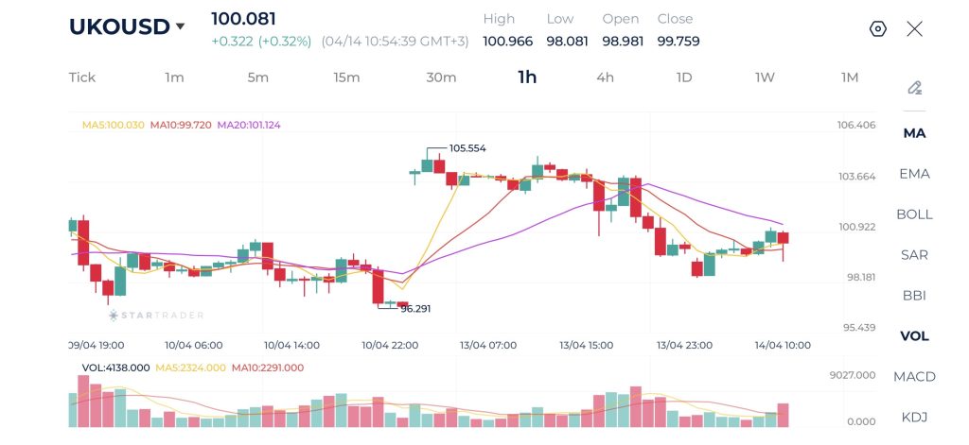Show the 1D daily chart
The width and height of the screenshot is (969, 445).
pos(684,77)
